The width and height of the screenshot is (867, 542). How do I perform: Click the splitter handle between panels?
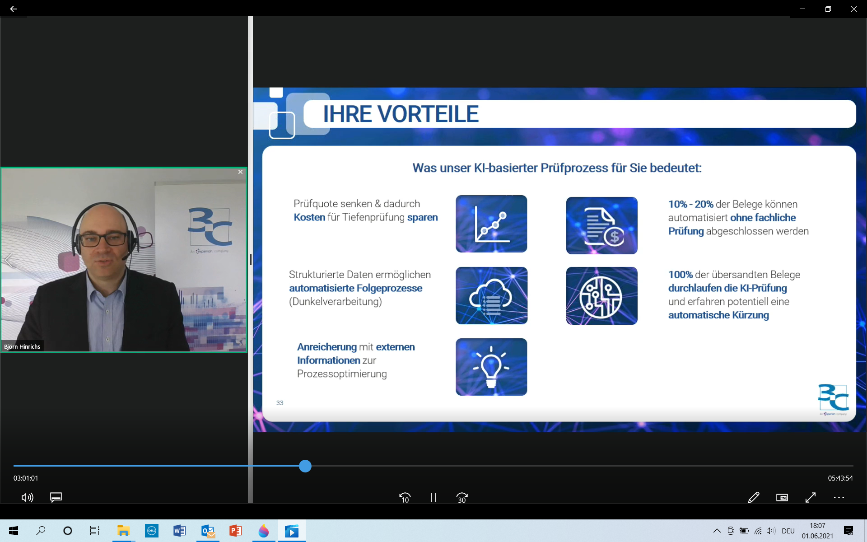[250, 260]
